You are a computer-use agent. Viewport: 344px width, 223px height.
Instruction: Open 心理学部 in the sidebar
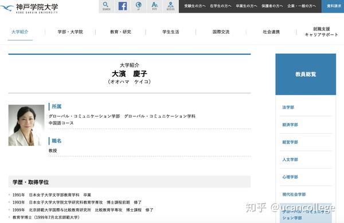[x=290, y=177]
